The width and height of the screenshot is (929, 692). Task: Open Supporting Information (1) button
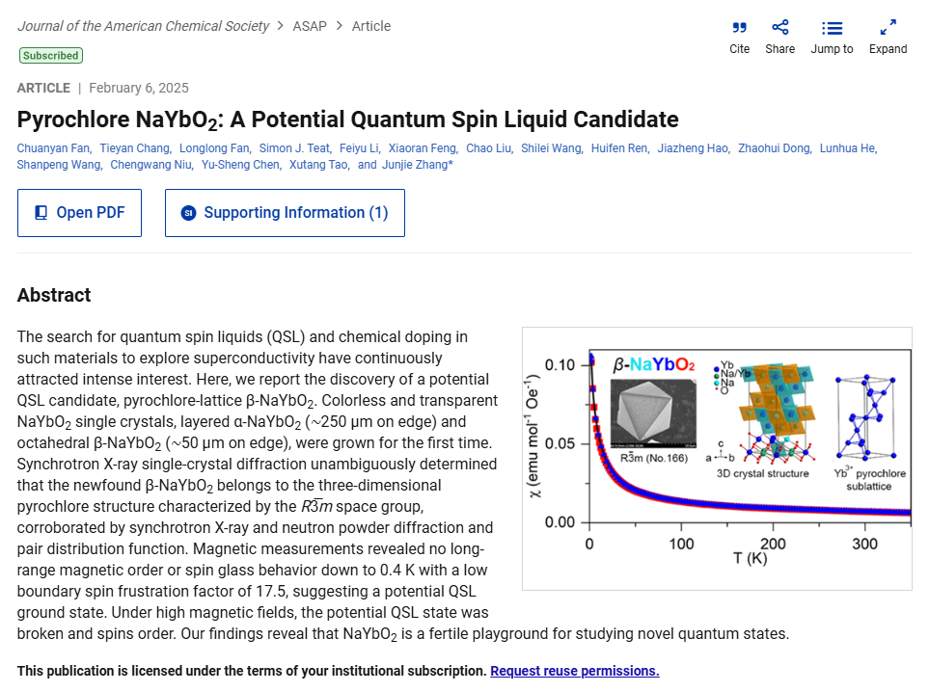(x=285, y=213)
